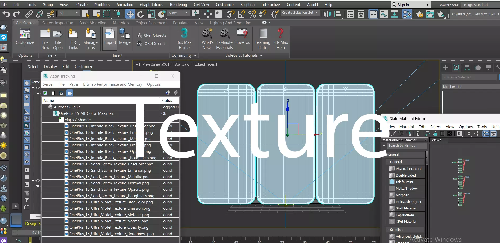This screenshot has width=500, height=243.
Task: Pick material from object eyedropper in Slate
Action: coord(394,134)
